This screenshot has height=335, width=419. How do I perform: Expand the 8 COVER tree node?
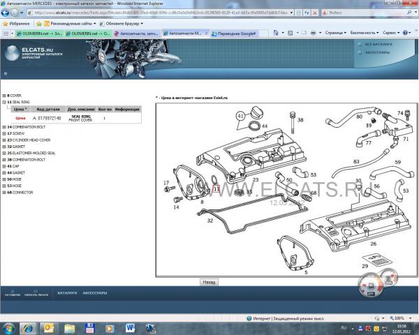[4, 96]
